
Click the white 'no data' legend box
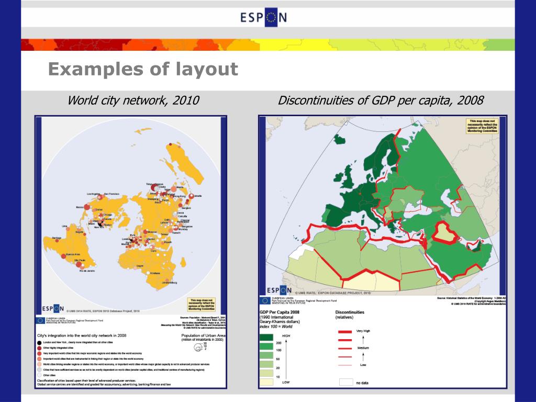pos(346,382)
